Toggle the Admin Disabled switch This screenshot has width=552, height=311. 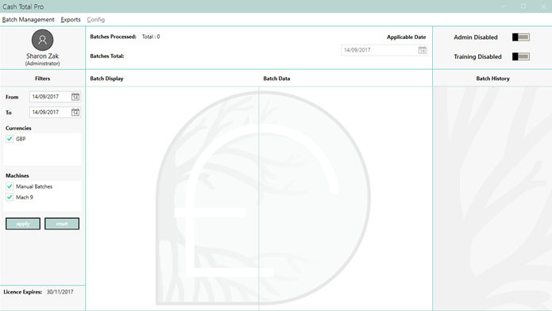[x=521, y=37]
